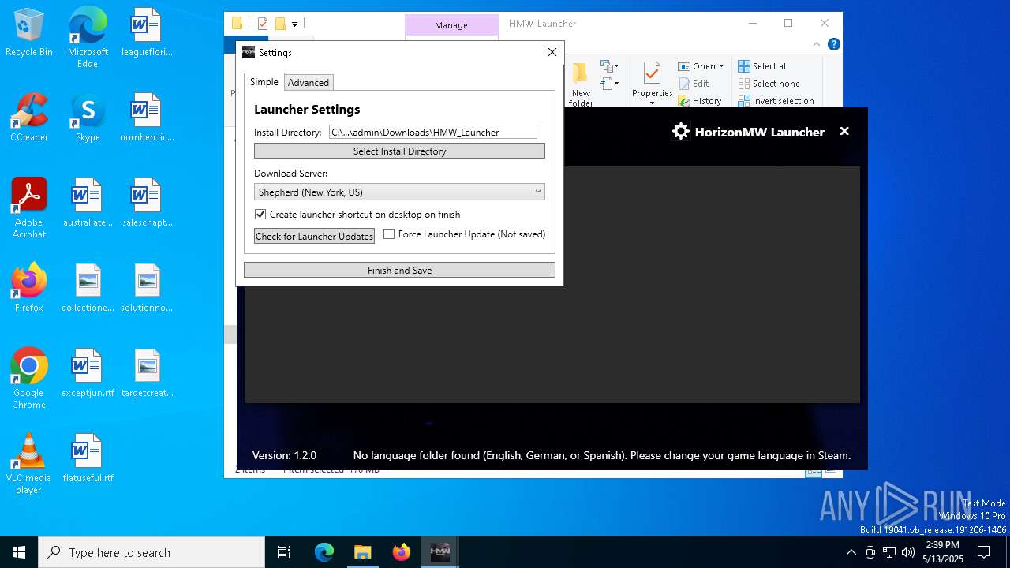Open CCleaner desktop shortcut
This screenshot has height=568, width=1010.
[29, 118]
